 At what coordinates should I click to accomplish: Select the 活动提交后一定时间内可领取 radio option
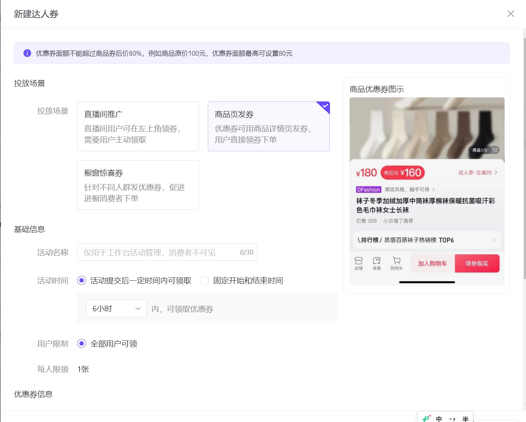pos(82,280)
